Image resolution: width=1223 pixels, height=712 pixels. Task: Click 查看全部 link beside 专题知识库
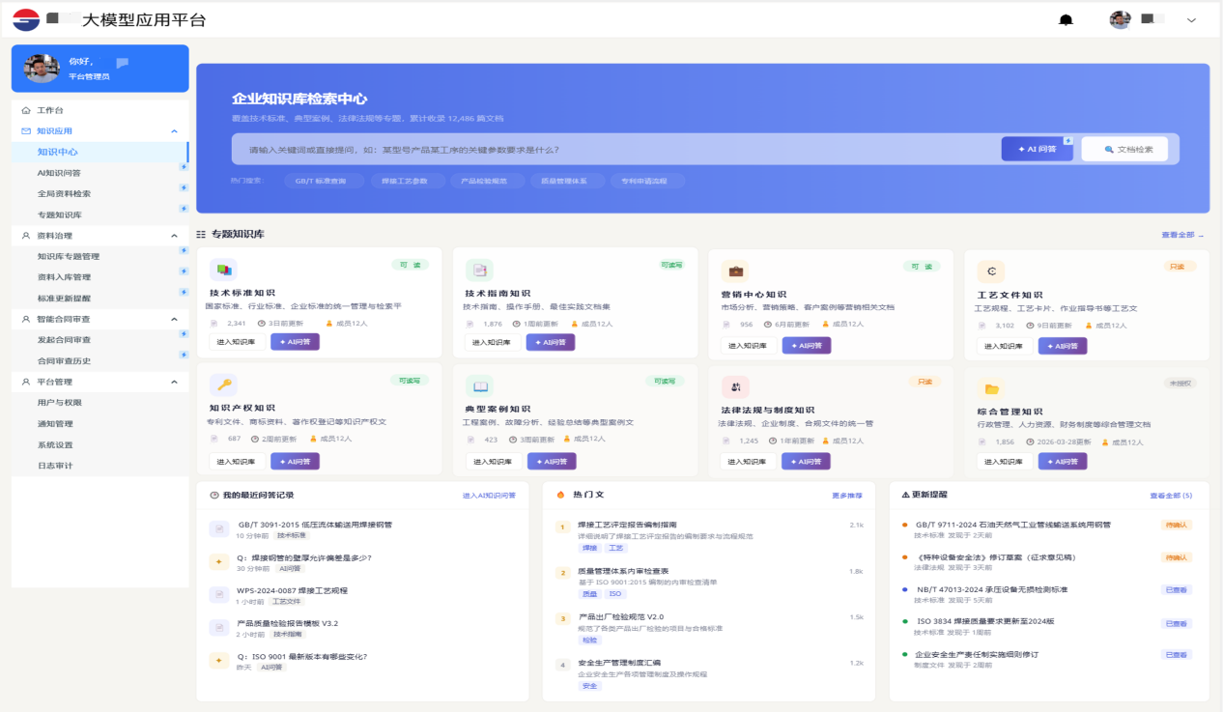pyautogui.click(x=1182, y=235)
